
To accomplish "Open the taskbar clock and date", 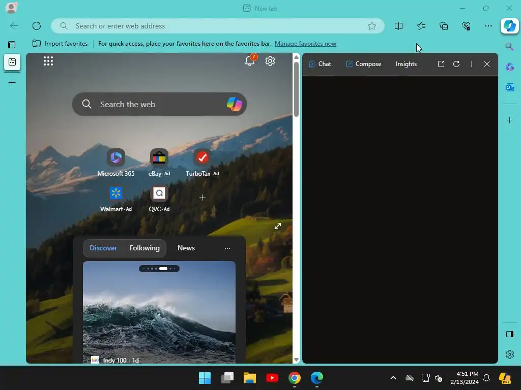I will [465, 378].
